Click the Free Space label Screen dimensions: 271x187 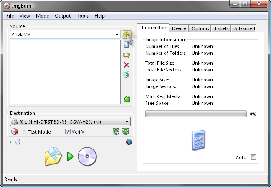(157, 103)
